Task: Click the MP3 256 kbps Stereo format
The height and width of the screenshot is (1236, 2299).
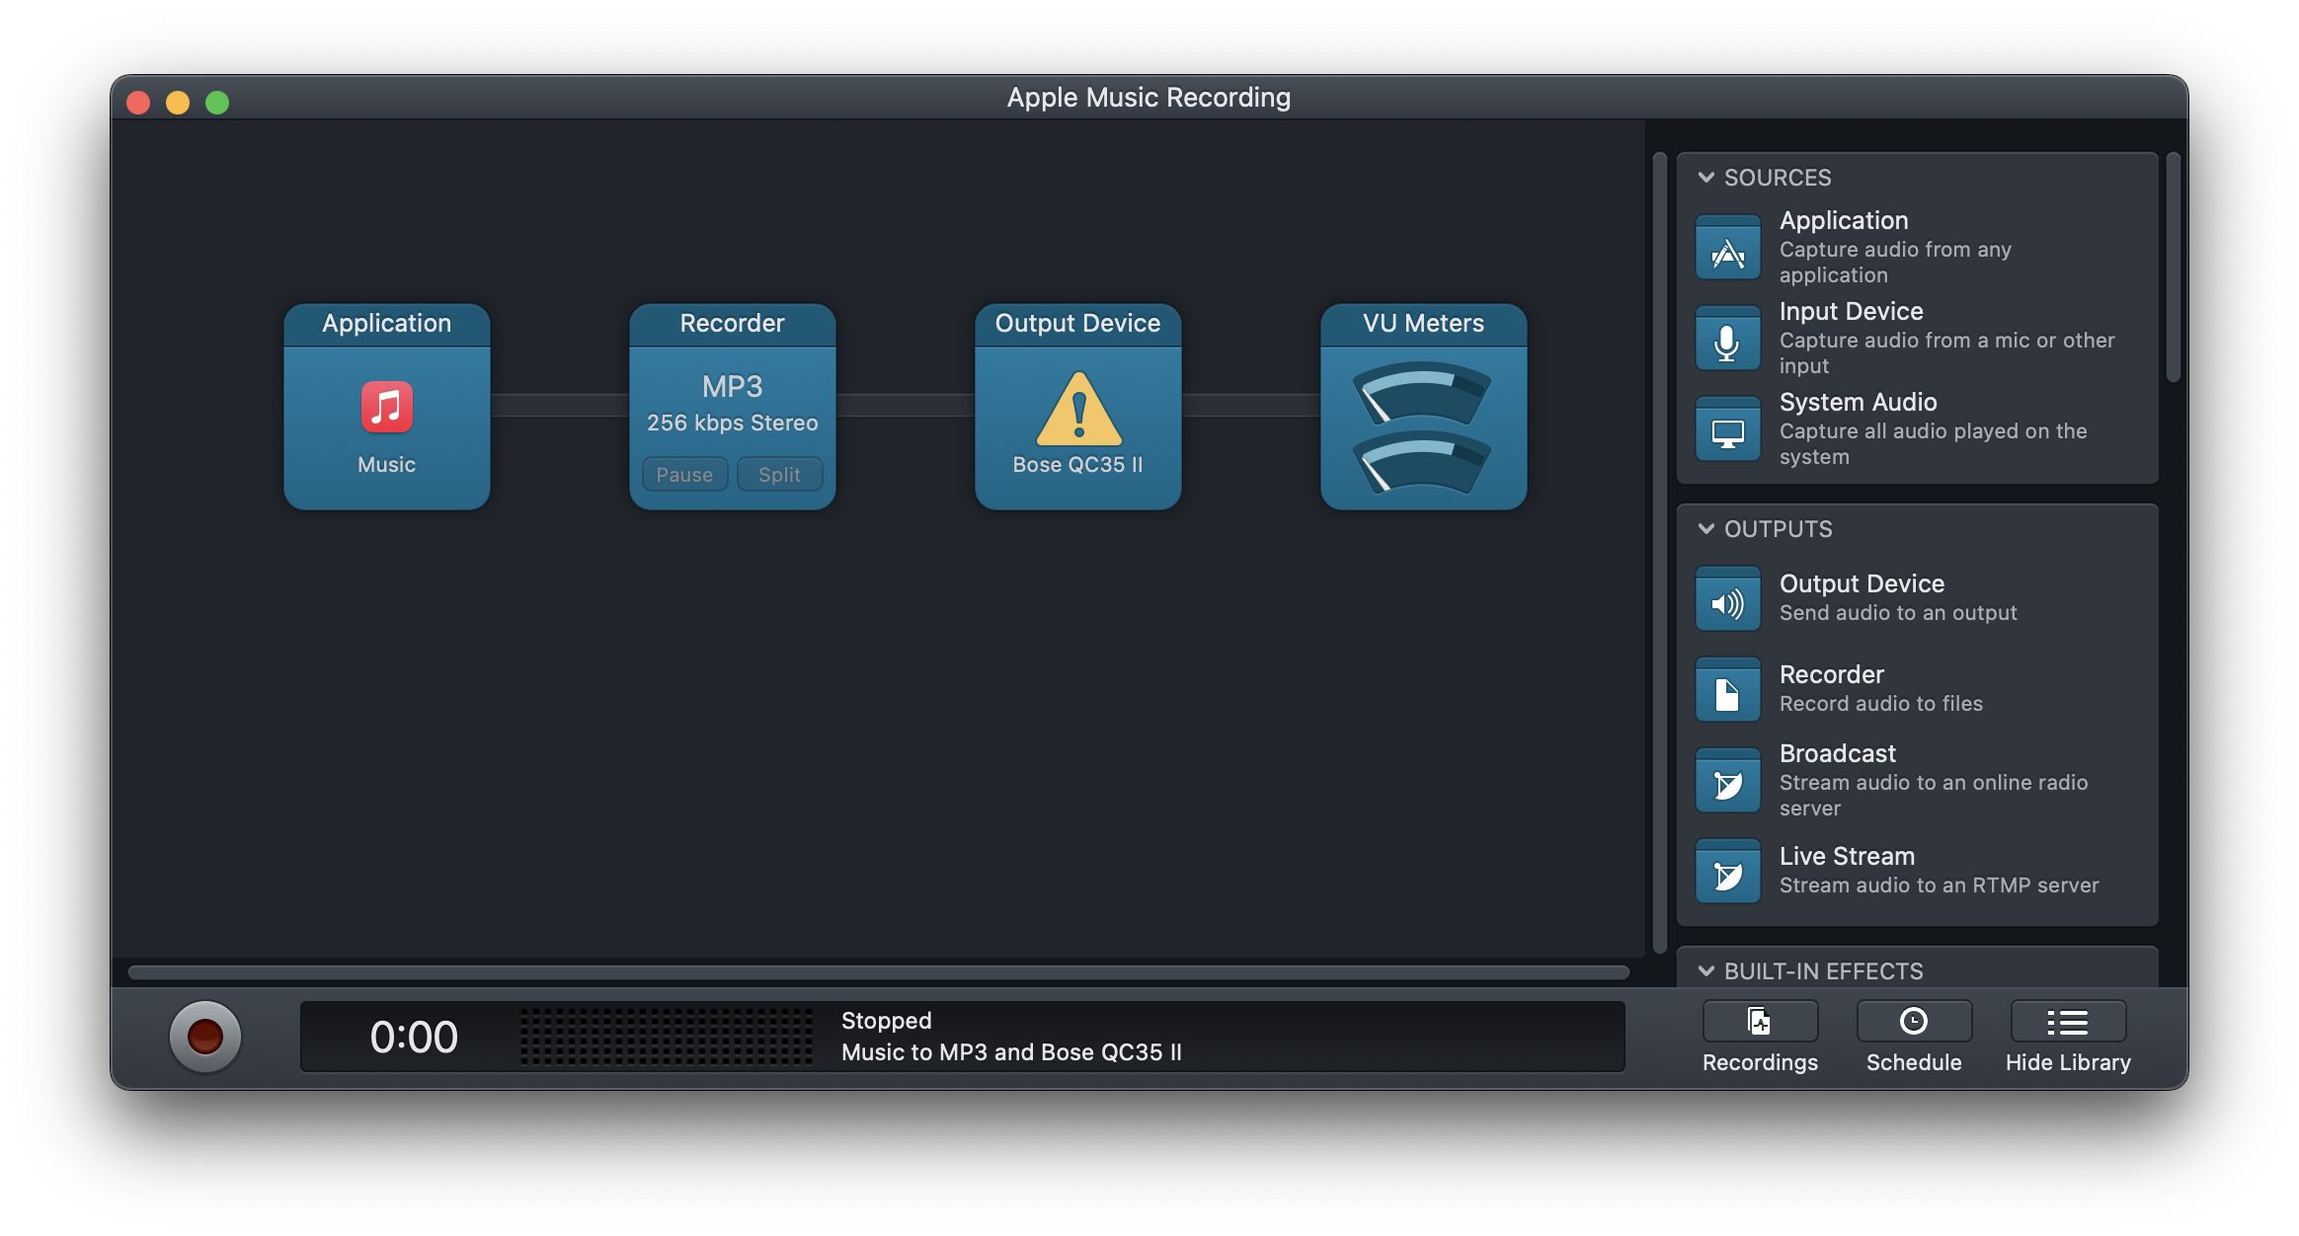Action: click(732, 405)
